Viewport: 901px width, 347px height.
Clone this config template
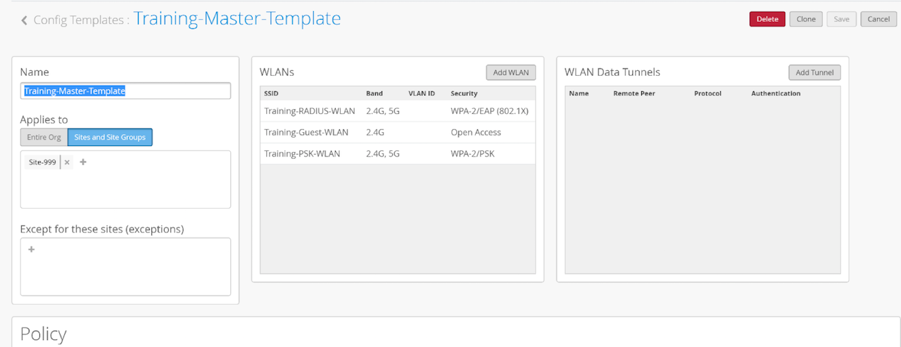pyautogui.click(x=806, y=19)
